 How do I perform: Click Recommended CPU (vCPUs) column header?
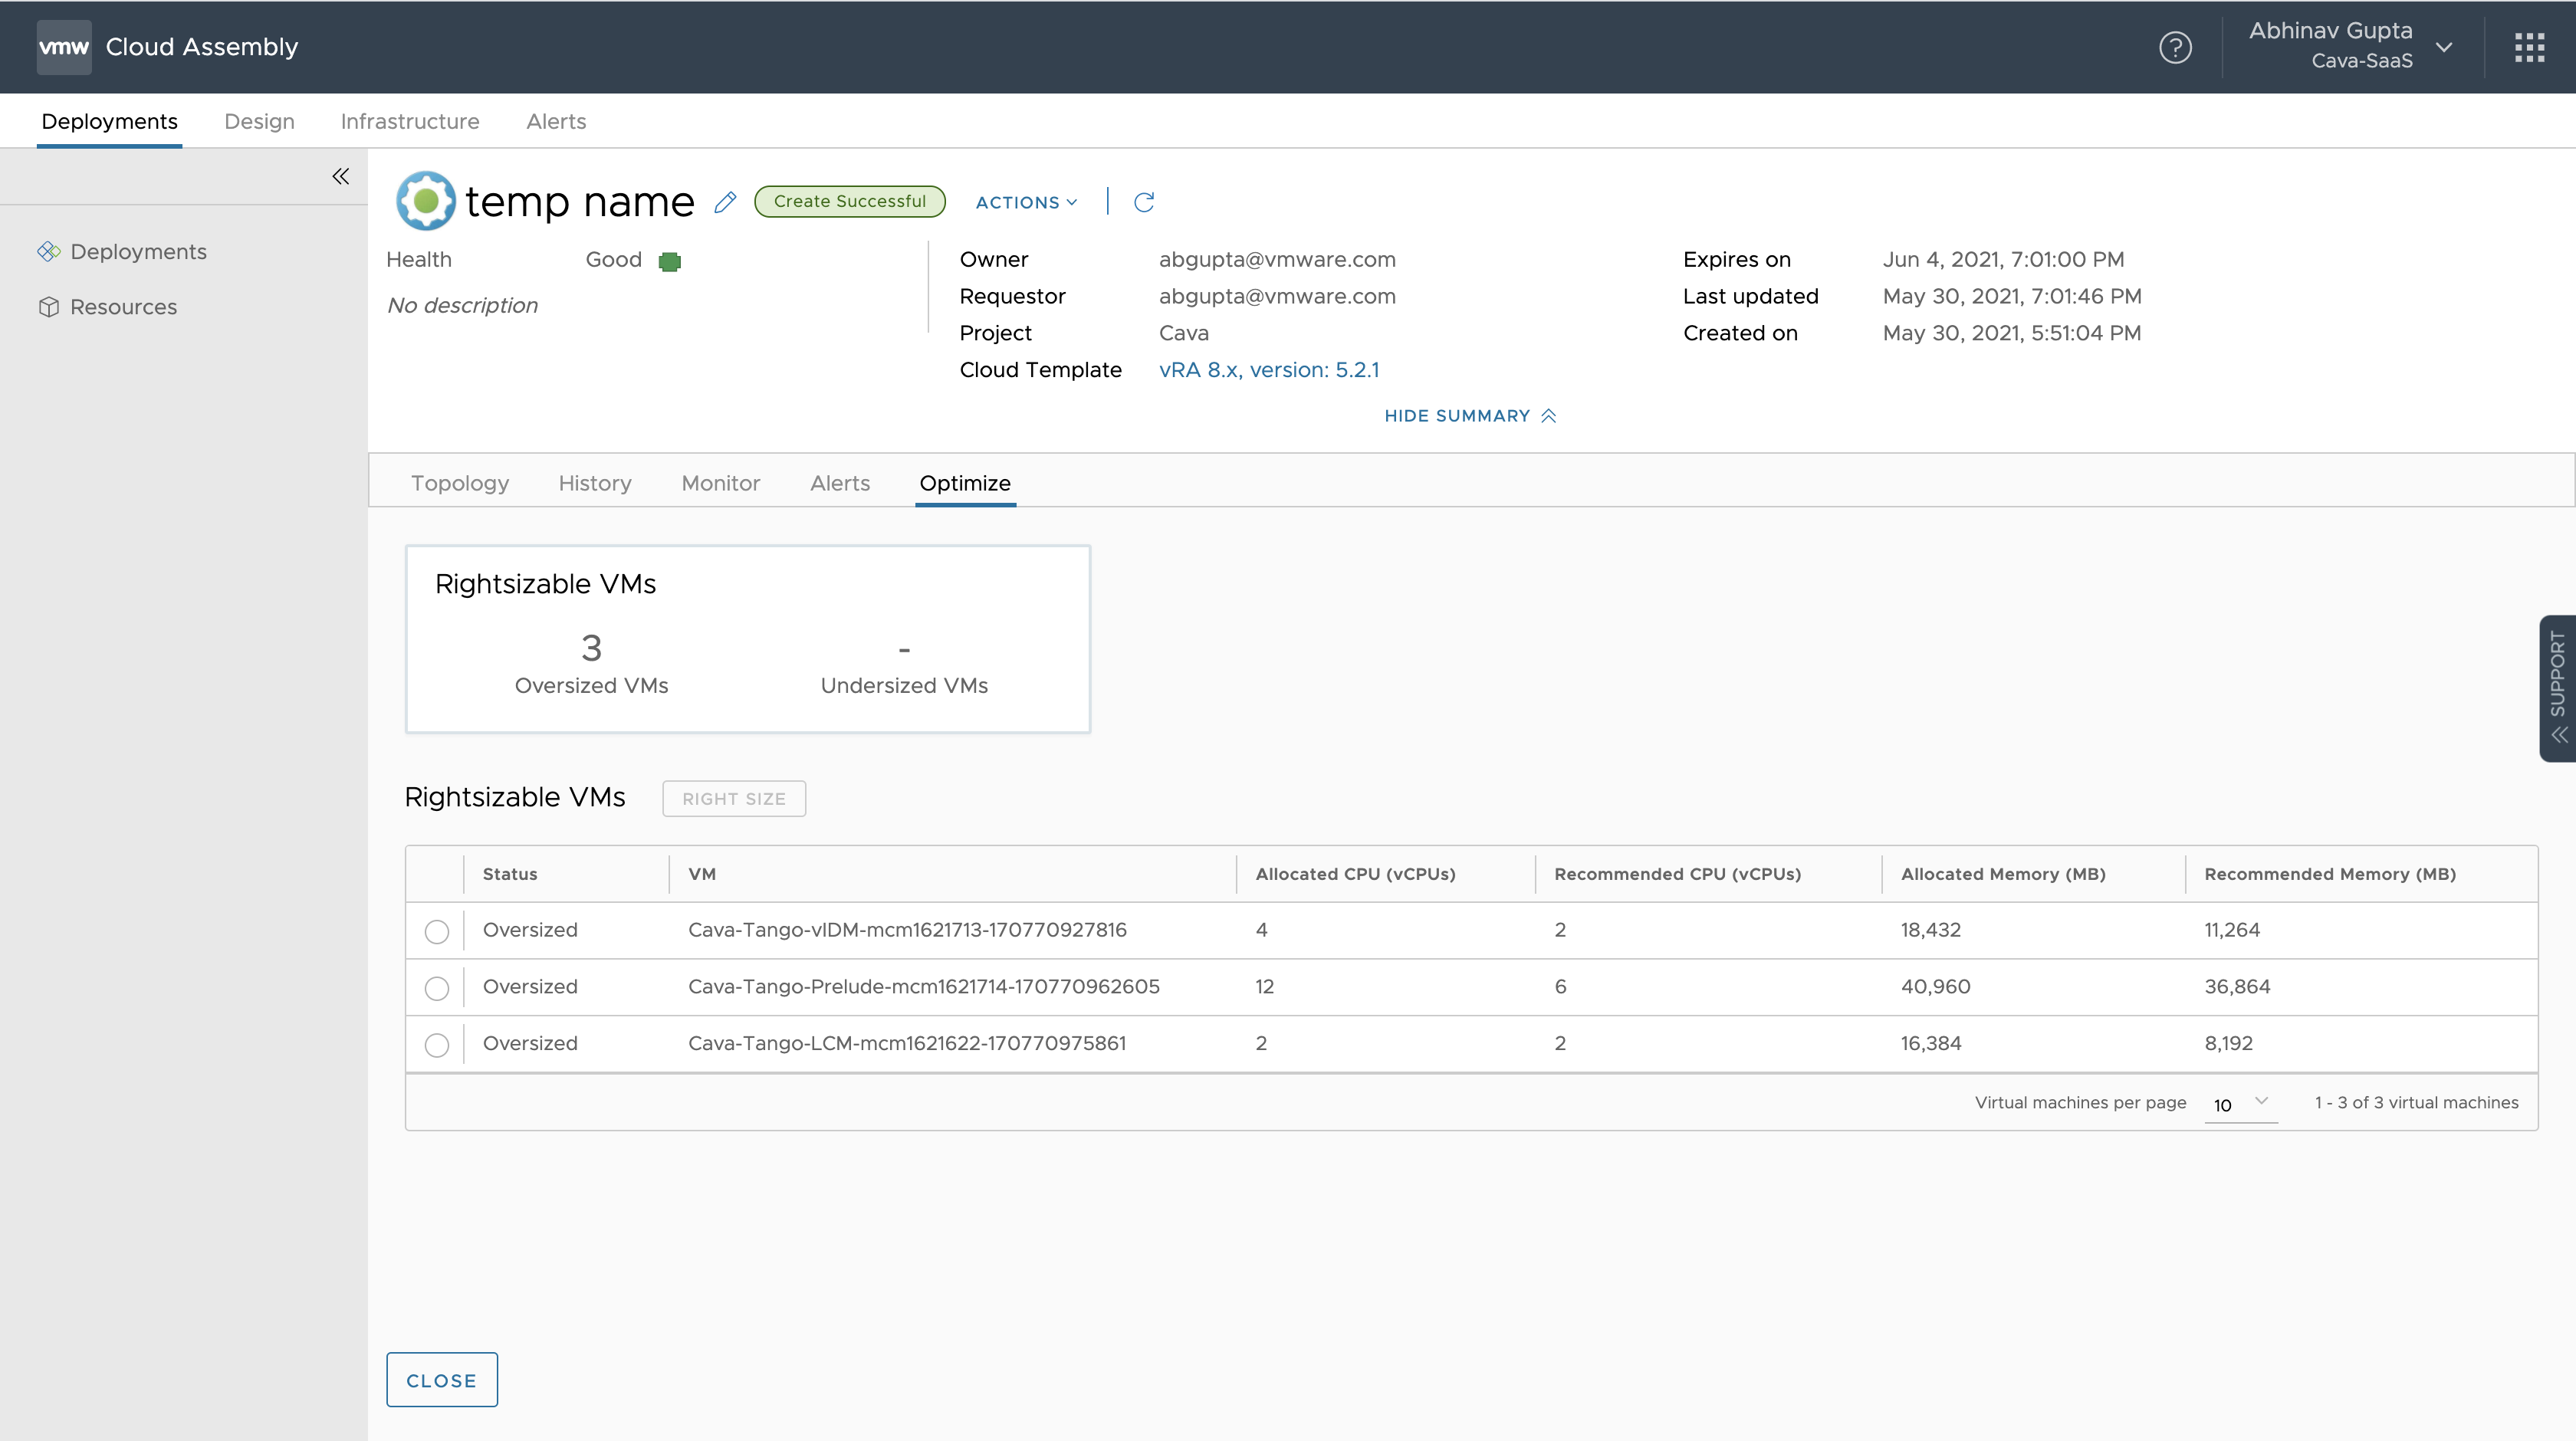[x=1677, y=874]
